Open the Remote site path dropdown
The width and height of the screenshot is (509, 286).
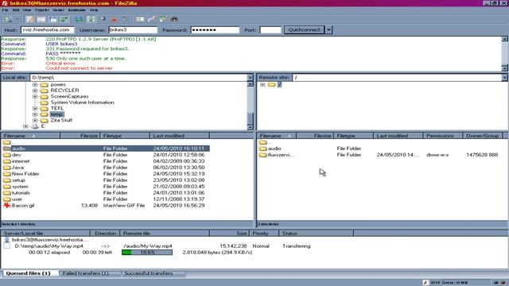(504, 78)
